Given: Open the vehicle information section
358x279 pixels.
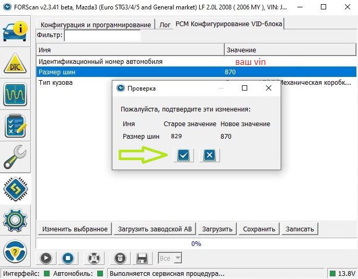Looking at the screenshot, I should point(15,31).
